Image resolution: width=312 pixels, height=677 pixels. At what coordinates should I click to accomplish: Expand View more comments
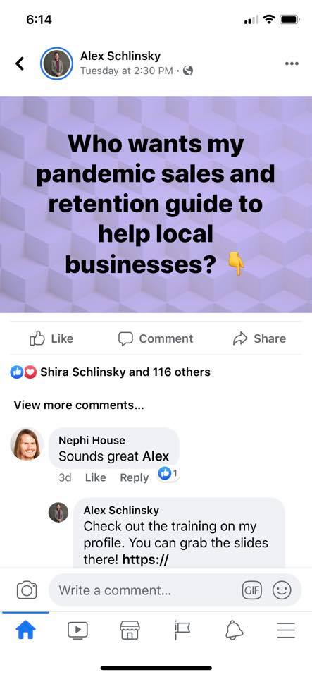[79, 405]
